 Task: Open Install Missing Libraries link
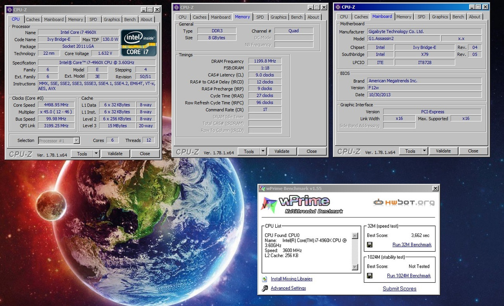click(292, 279)
